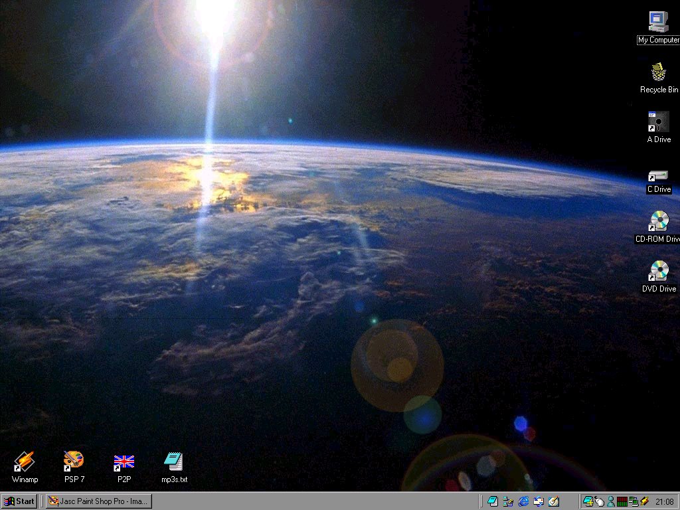Click the CD-ROM Drive shortcut icon
Screen dimensions: 680x510
pyautogui.click(x=658, y=221)
